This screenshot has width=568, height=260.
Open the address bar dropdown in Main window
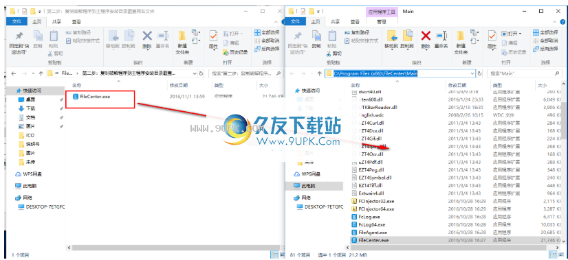point(472,73)
